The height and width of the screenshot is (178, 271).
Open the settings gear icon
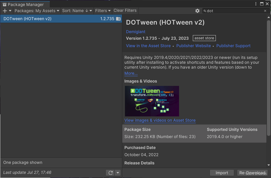point(197,11)
